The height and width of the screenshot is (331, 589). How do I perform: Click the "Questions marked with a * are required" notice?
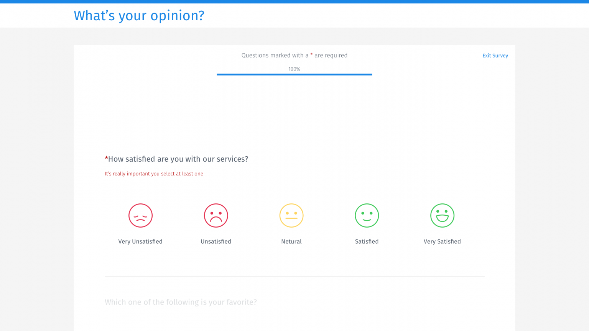(294, 55)
